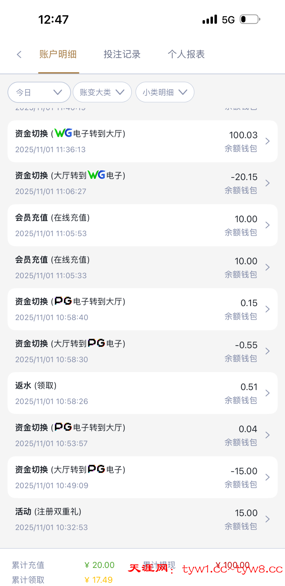
Task: Expand the 账变大类 filter dropdown
Action: pyautogui.click(x=102, y=92)
